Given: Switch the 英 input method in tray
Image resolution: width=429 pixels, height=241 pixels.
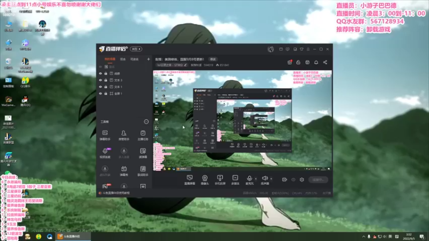Looking at the screenshot, I should point(390,237).
